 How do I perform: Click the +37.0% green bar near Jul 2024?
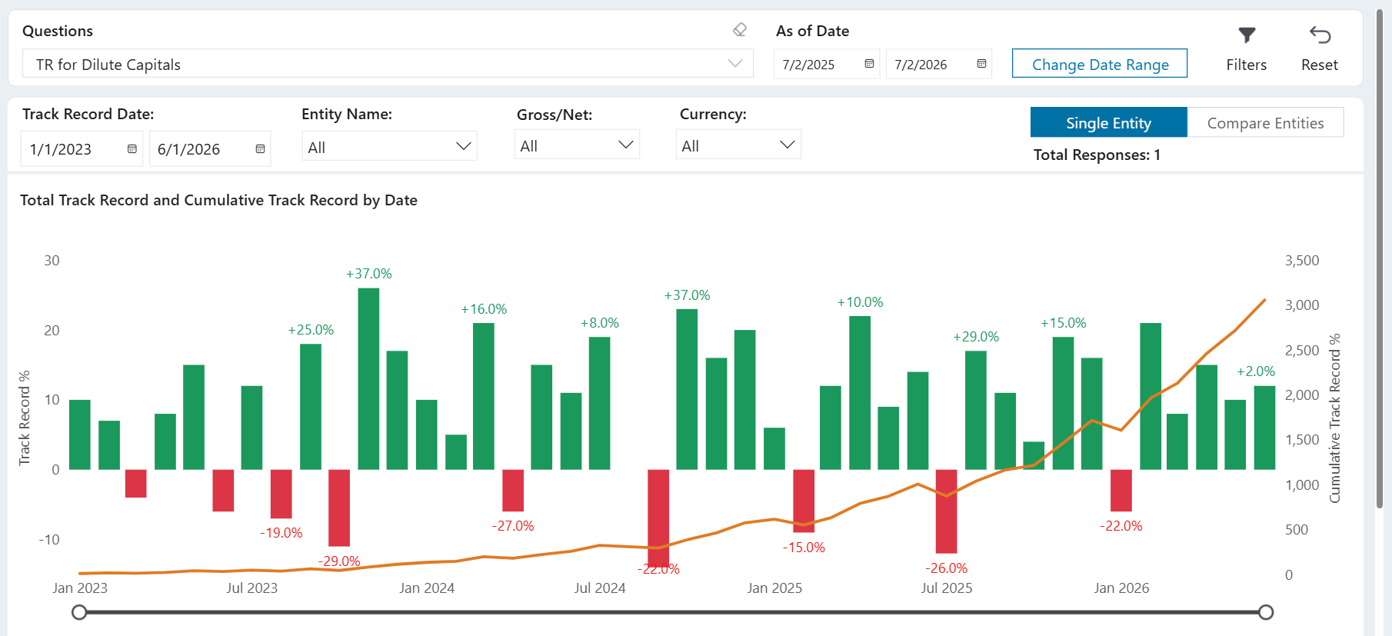pyautogui.click(x=687, y=389)
